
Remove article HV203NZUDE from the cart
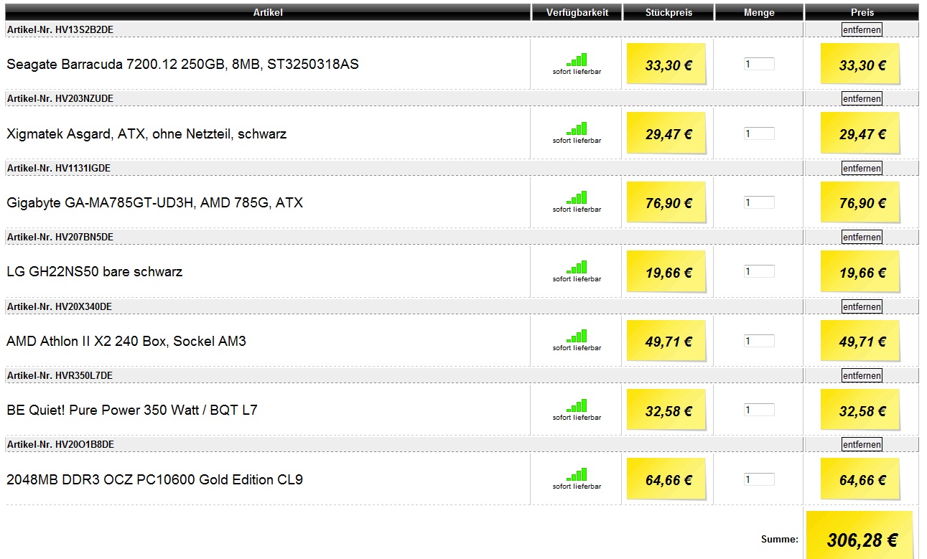click(x=862, y=99)
